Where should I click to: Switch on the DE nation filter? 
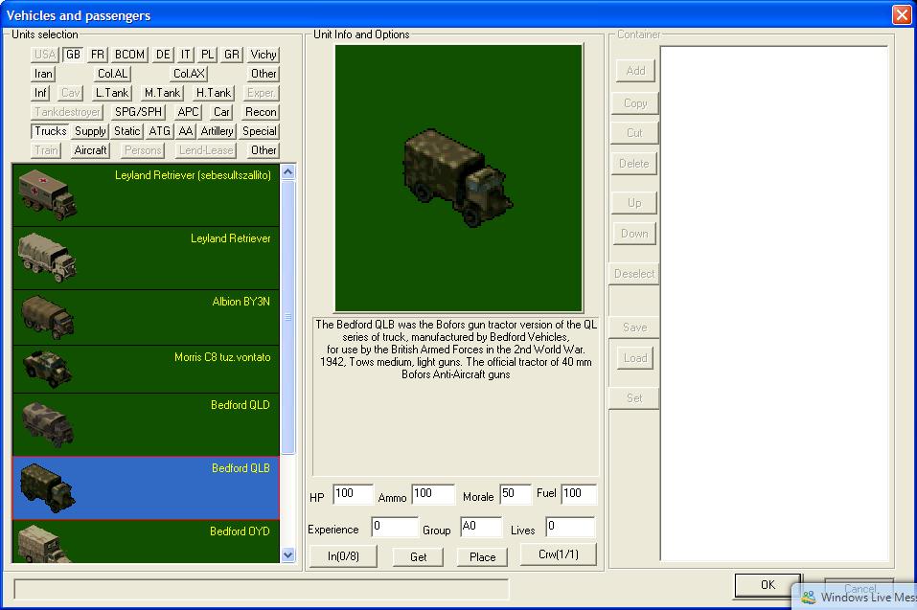[x=163, y=55]
